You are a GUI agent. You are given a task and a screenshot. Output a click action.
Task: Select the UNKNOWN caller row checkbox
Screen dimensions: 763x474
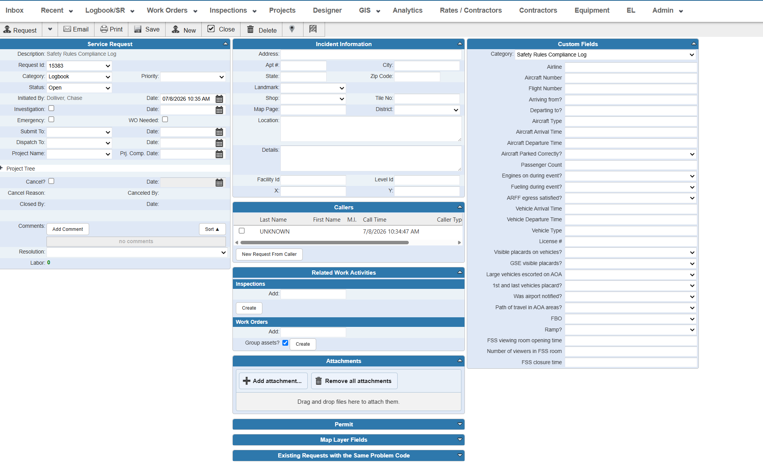click(x=242, y=231)
